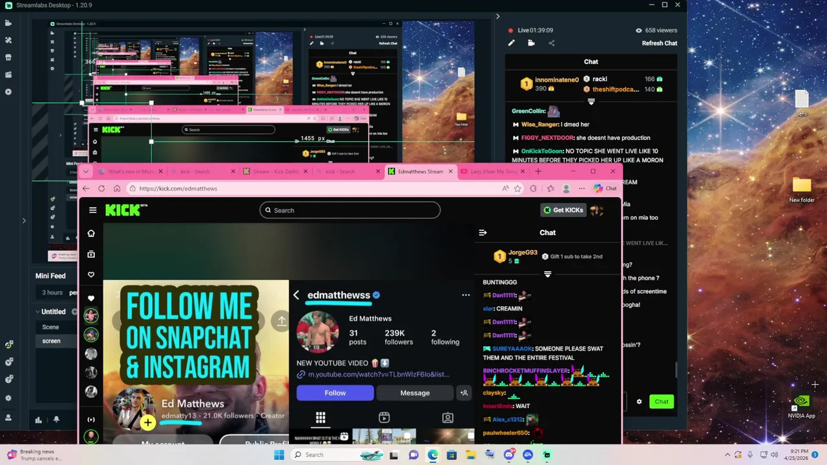Open the Kick user avatar menu

[596, 210]
